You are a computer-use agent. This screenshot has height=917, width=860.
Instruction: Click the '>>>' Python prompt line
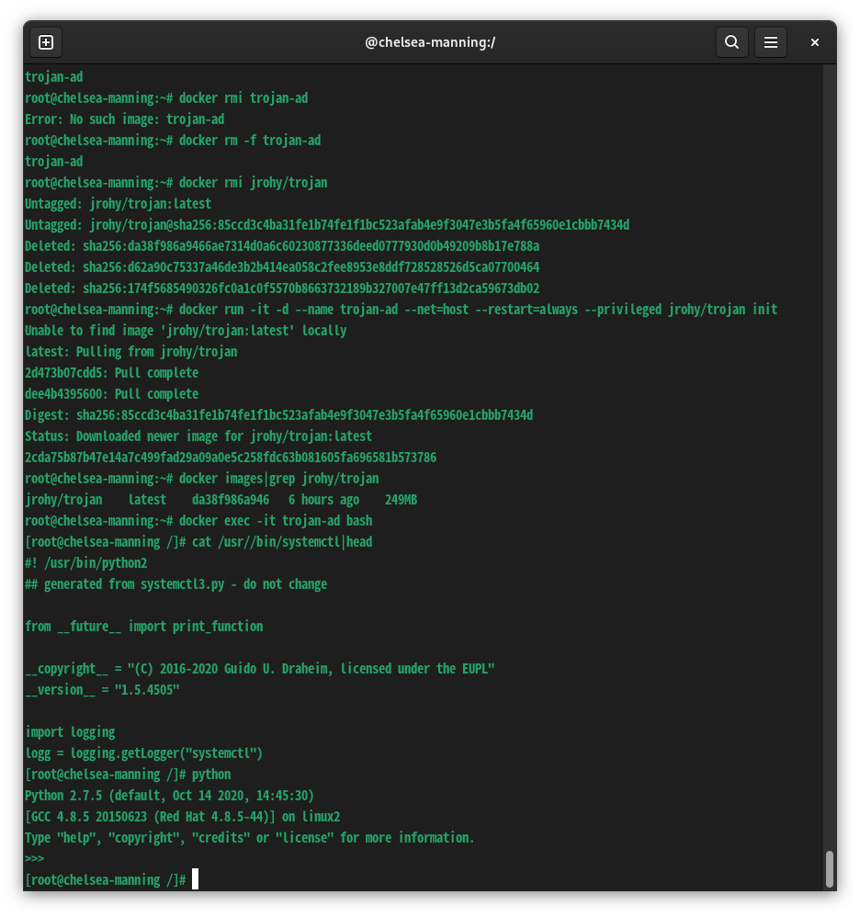[35, 858]
